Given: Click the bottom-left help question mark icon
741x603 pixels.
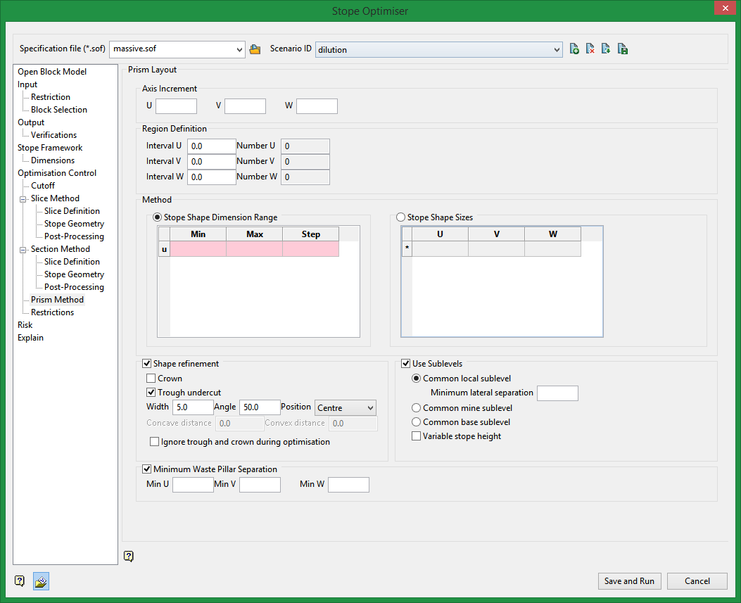Looking at the screenshot, I should (20, 581).
